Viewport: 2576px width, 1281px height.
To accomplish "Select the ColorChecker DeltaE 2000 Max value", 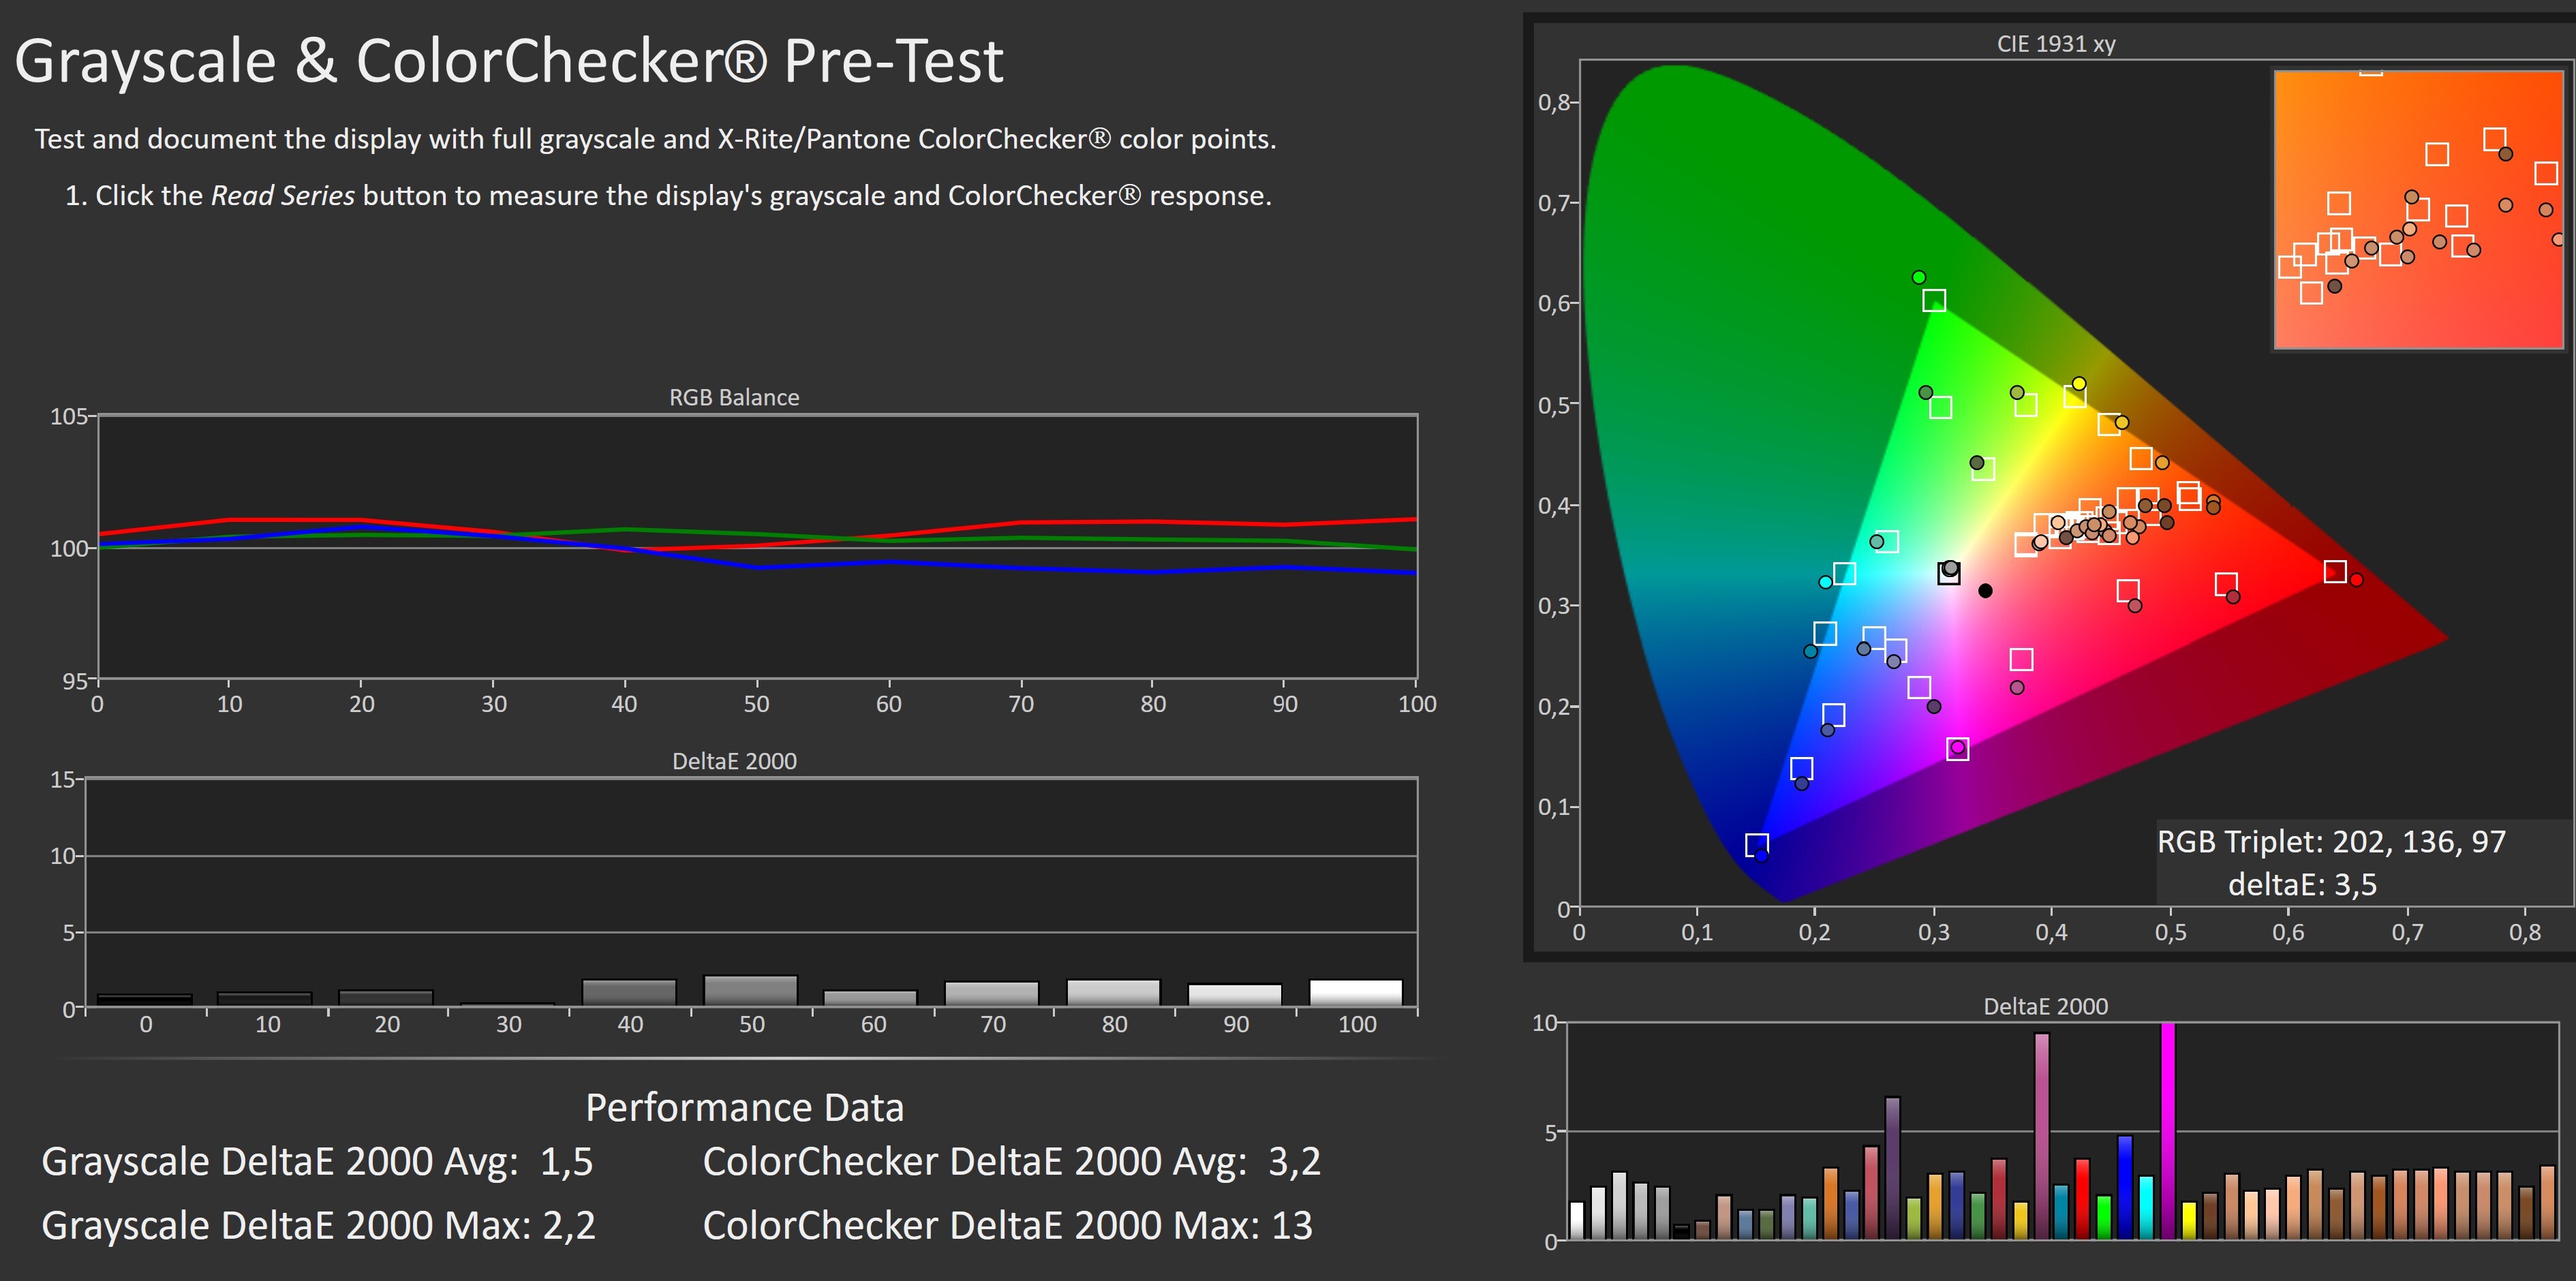I will [x=1292, y=1225].
